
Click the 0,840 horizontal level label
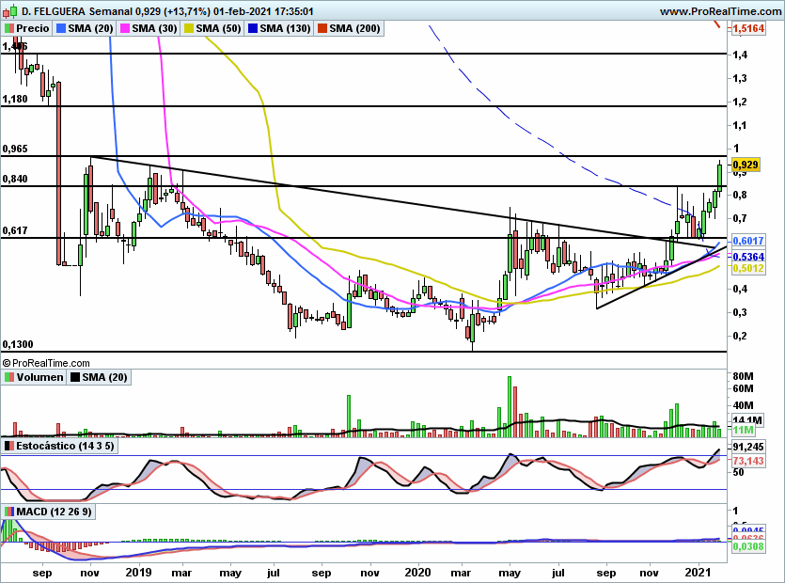tap(15, 179)
